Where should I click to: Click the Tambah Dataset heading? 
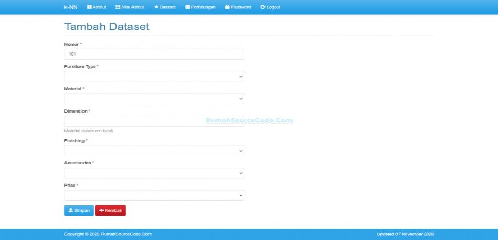click(x=107, y=27)
